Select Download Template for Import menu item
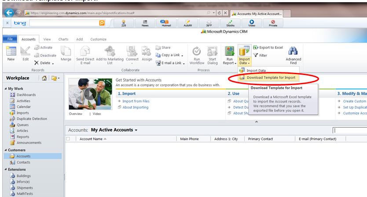Image resolution: width=367 pixels, height=197 pixels. click(x=268, y=78)
